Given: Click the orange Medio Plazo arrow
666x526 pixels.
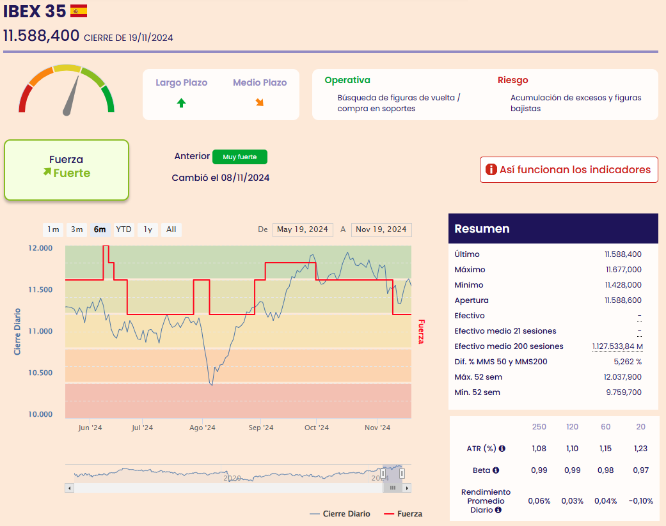Looking at the screenshot, I should click(x=260, y=102).
